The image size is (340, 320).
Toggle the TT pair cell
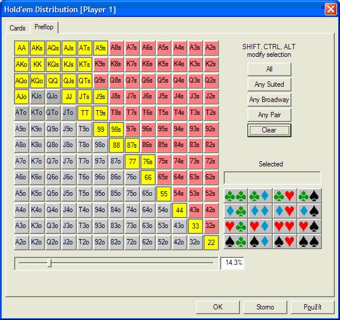tap(85, 113)
